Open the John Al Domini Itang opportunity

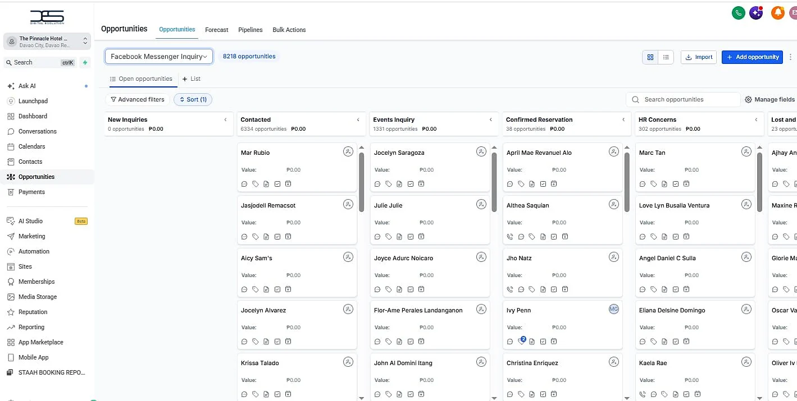point(430,376)
